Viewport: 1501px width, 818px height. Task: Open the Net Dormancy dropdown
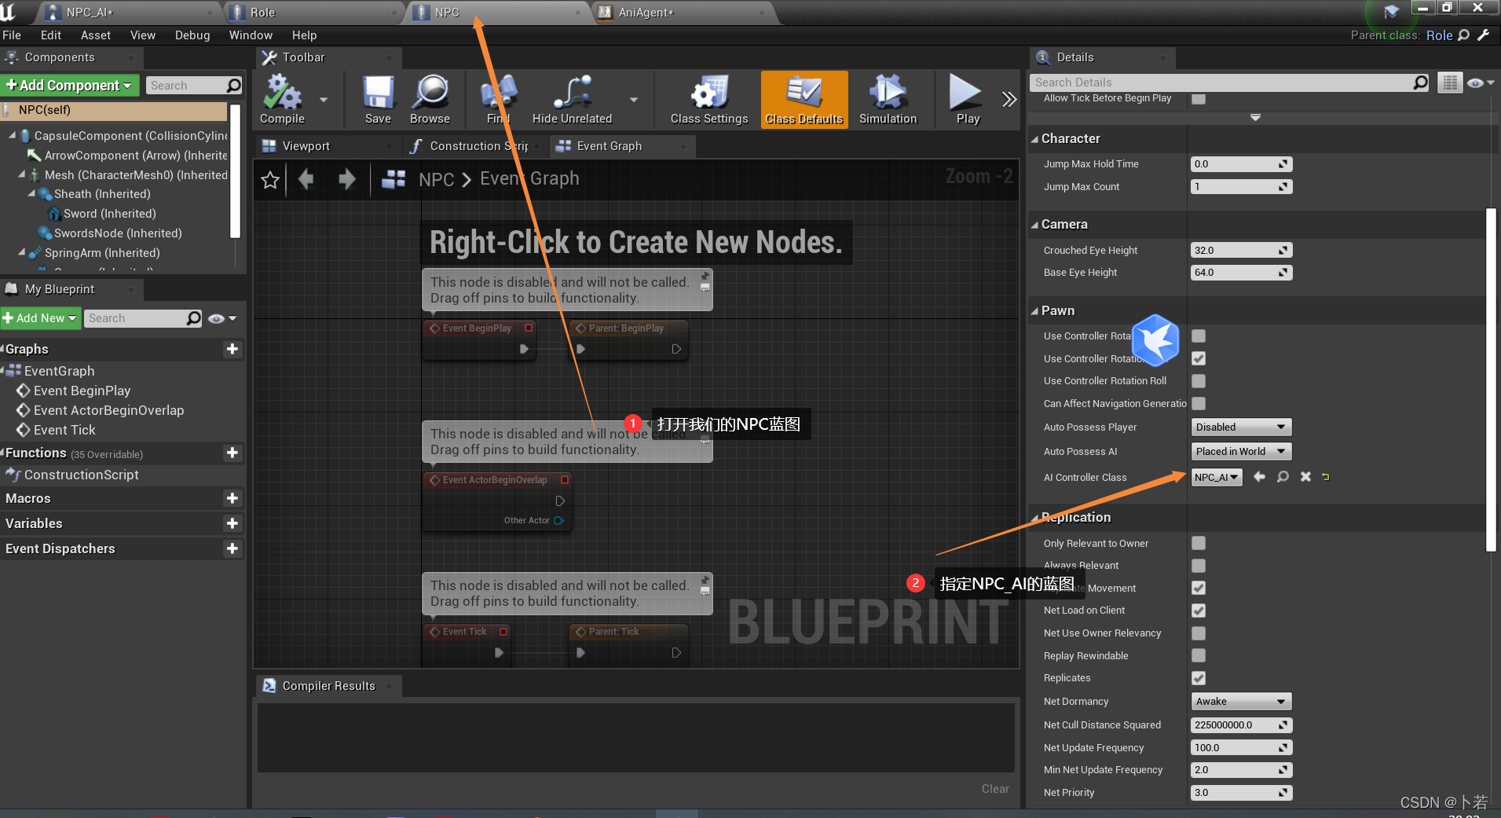[1241, 702]
